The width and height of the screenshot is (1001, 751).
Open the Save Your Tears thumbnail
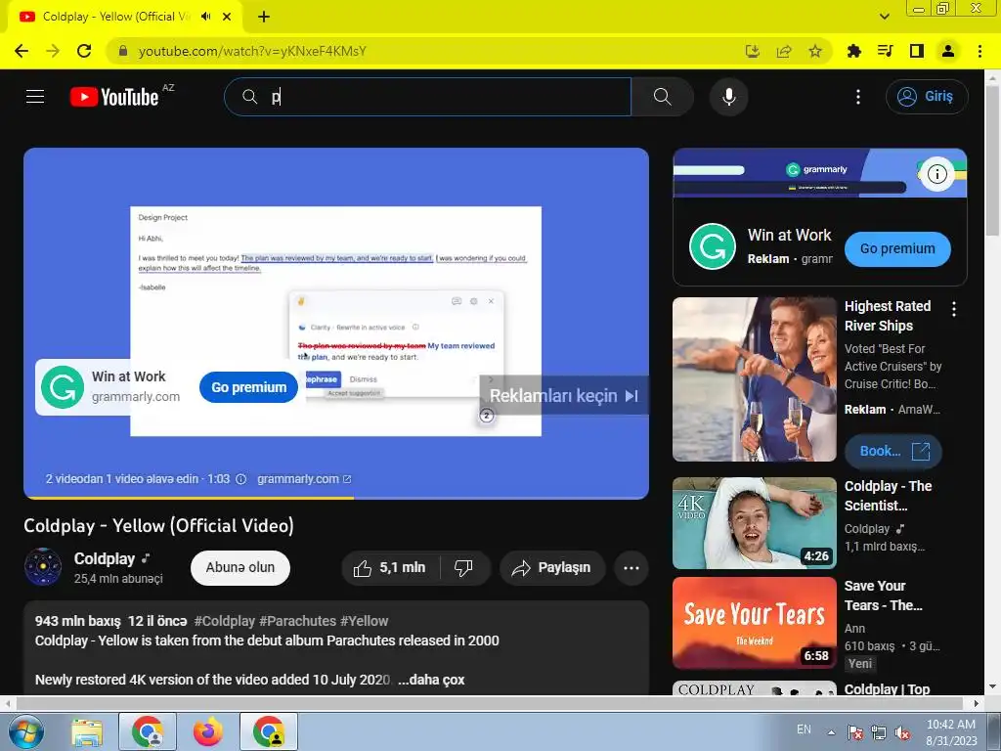tap(755, 623)
